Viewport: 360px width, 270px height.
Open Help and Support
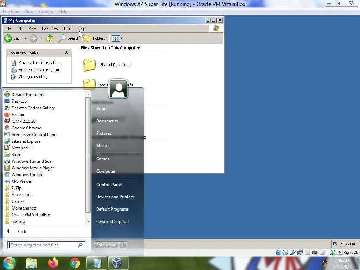click(112, 221)
